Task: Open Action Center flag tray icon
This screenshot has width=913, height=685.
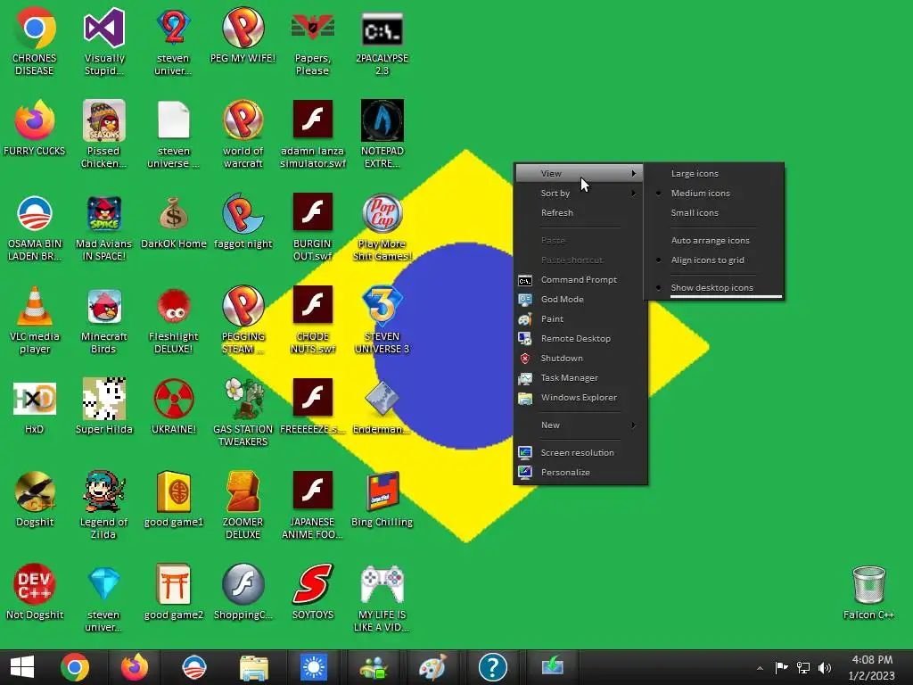Action: [x=781, y=667]
